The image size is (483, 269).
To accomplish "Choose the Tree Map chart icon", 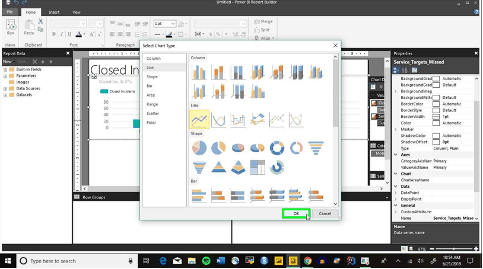I will (x=257, y=167).
